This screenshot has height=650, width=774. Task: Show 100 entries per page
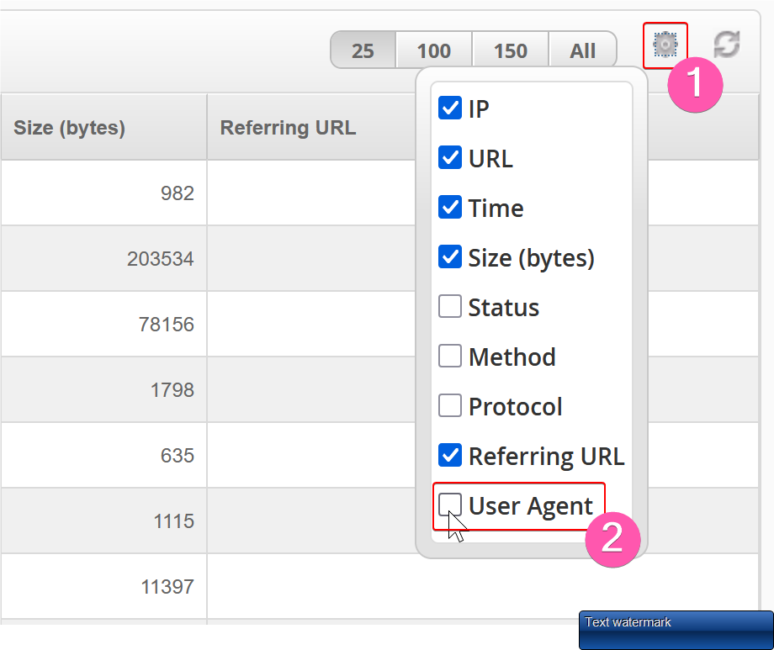point(434,50)
